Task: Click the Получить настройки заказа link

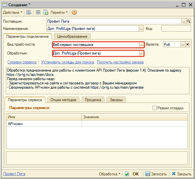Action: click(120, 62)
